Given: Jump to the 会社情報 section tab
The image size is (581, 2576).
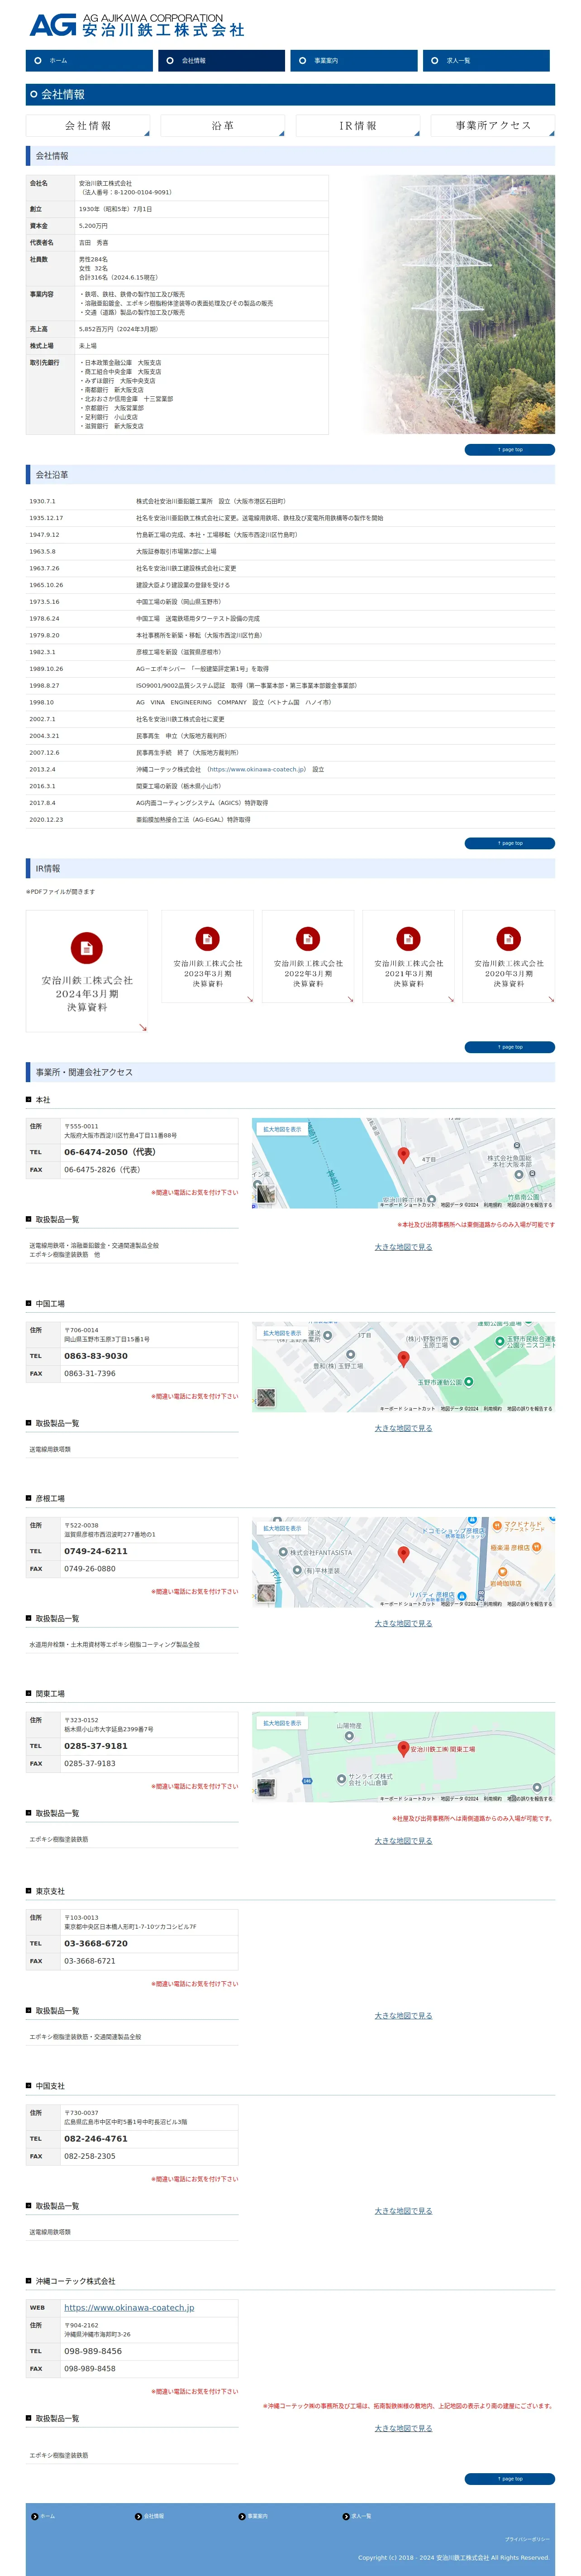Looking at the screenshot, I should [88, 126].
